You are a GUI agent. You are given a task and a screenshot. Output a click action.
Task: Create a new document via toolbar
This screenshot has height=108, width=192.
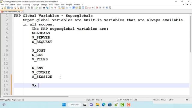coord(2,7)
